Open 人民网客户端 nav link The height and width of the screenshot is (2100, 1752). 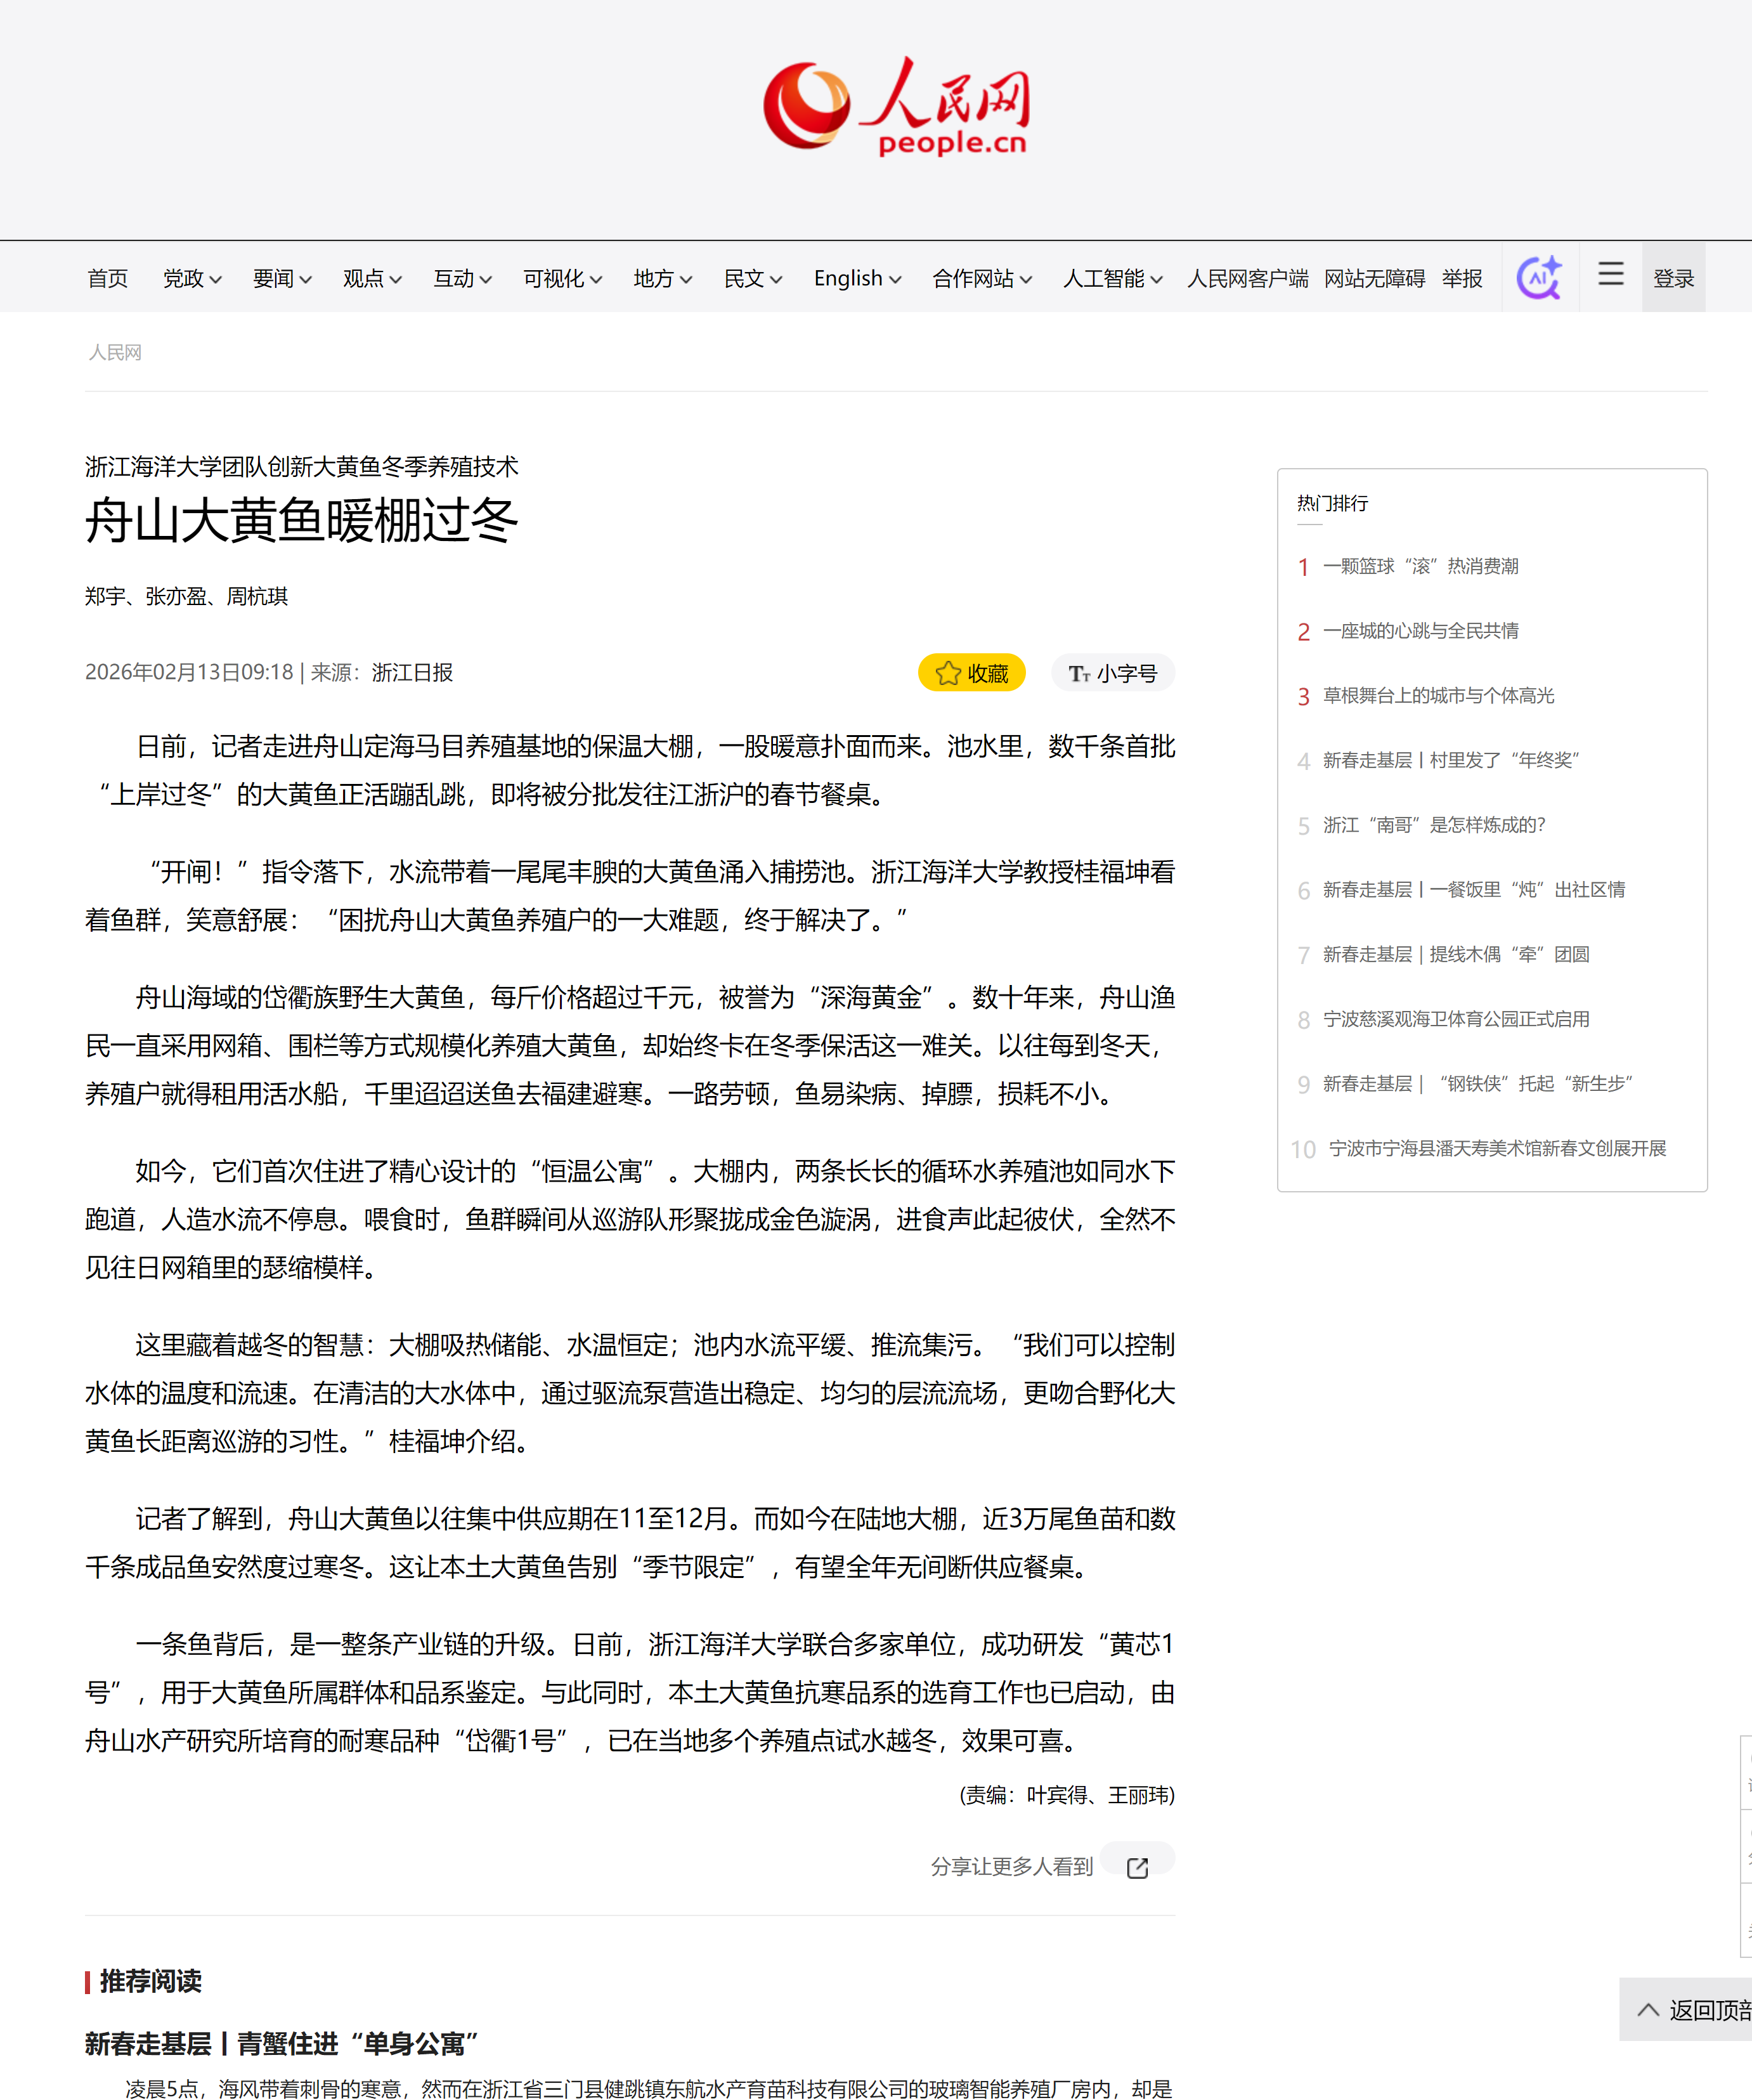click(x=1247, y=278)
